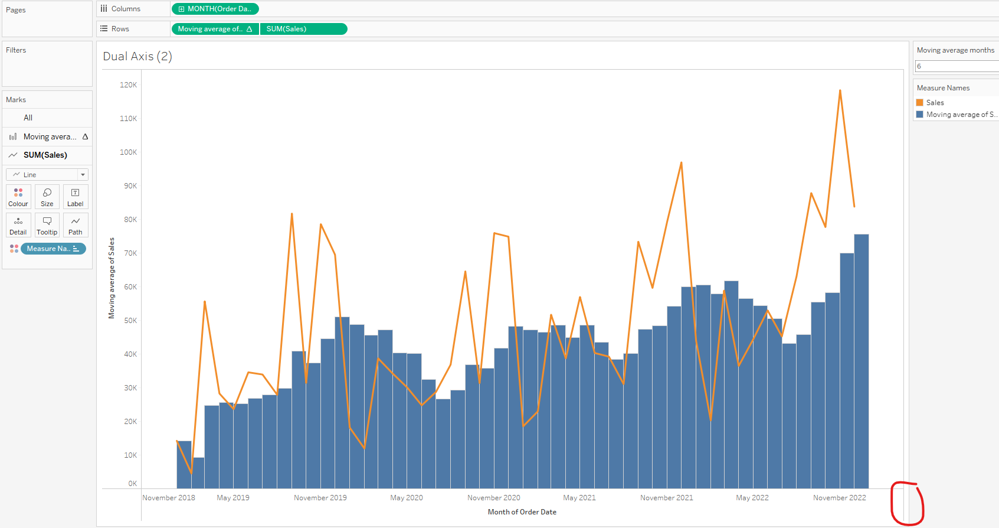Click the highest orange line peak near November 2022

(x=840, y=91)
